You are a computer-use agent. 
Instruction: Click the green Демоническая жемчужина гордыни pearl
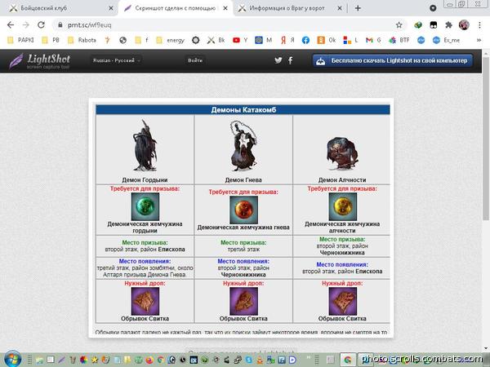click(145, 206)
